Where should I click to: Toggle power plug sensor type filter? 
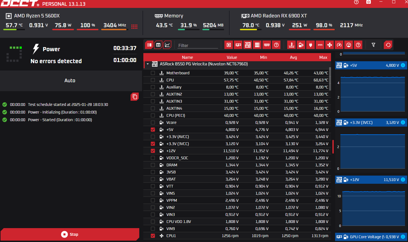tap(311, 45)
